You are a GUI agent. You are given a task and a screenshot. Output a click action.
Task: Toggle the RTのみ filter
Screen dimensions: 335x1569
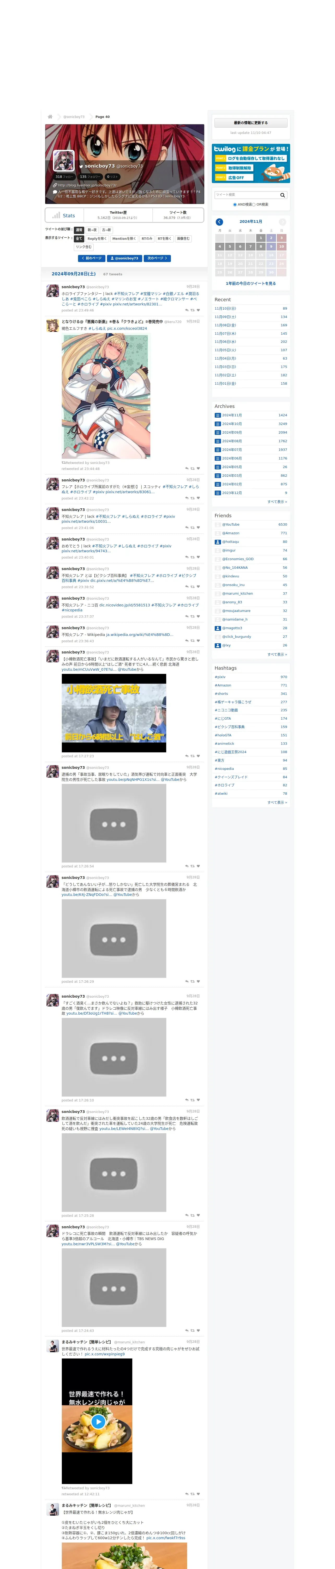(147, 239)
